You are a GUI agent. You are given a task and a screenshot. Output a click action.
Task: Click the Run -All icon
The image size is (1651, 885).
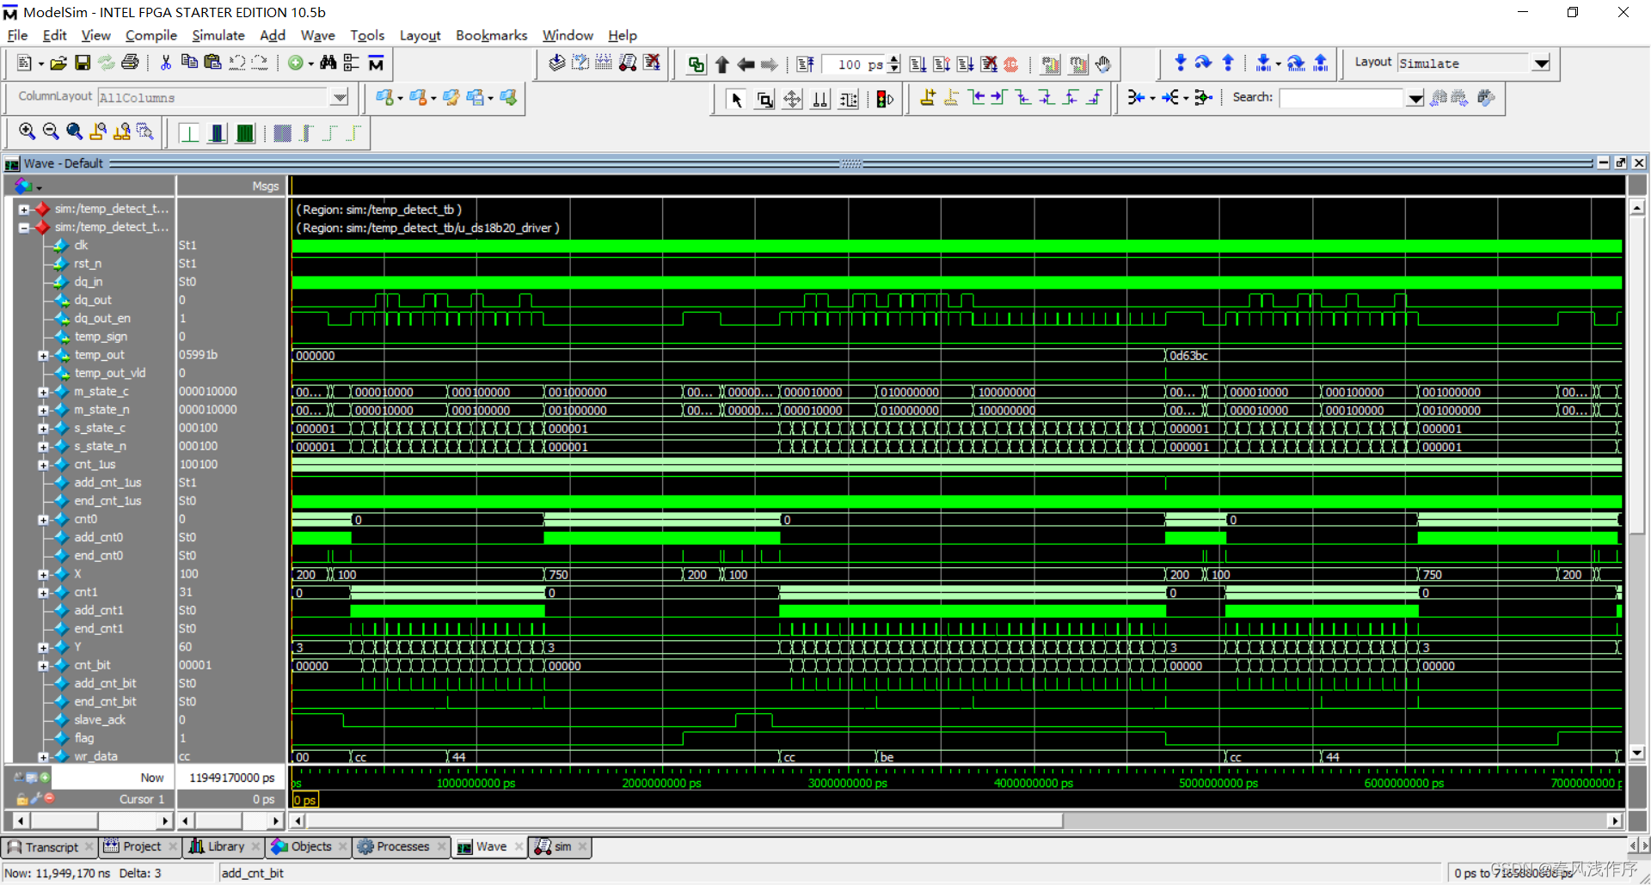(x=966, y=64)
